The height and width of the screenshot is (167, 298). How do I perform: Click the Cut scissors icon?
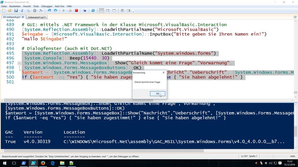[22, 11]
